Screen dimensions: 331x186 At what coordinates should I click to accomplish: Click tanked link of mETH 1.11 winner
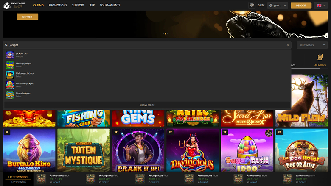[154, 182]
